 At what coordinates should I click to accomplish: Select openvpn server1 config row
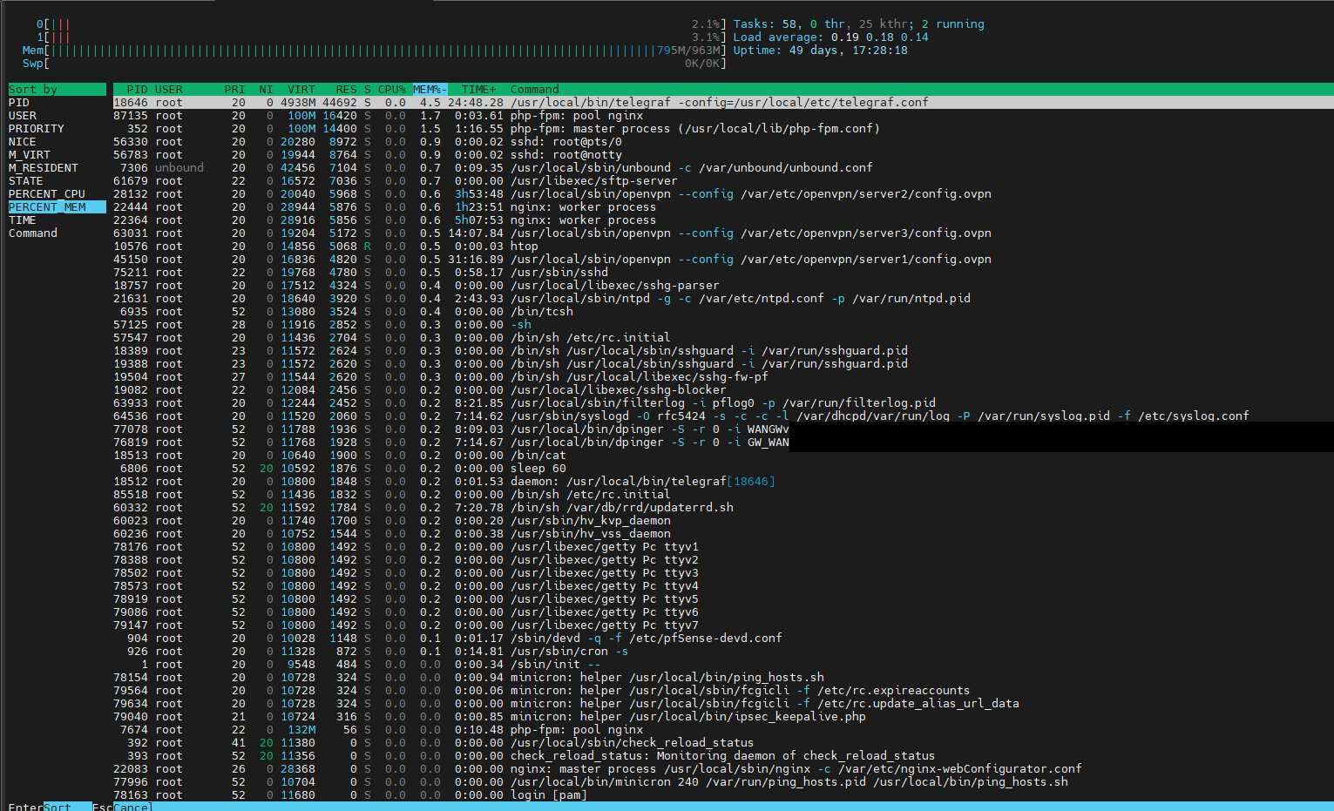click(x=723, y=260)
